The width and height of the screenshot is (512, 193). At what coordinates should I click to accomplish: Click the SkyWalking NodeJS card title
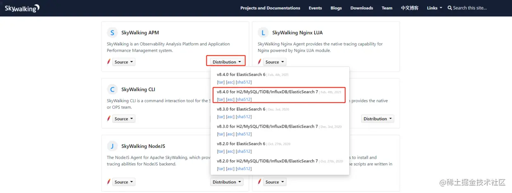coord(142,146)
